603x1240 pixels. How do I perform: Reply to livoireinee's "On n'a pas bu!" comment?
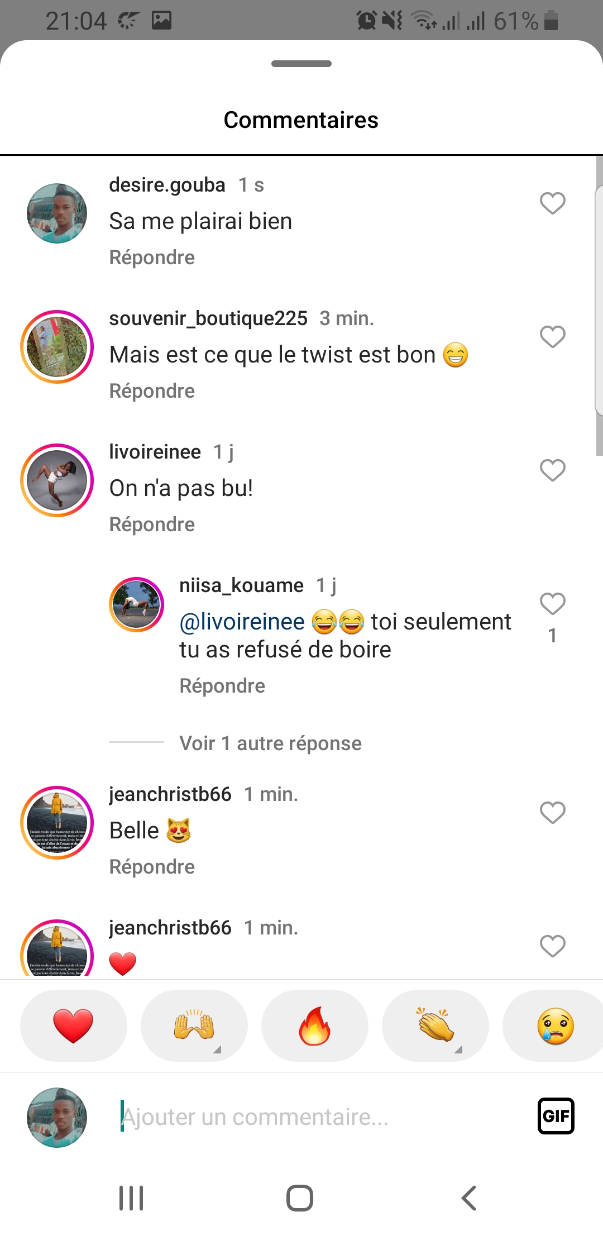(152, 524)
